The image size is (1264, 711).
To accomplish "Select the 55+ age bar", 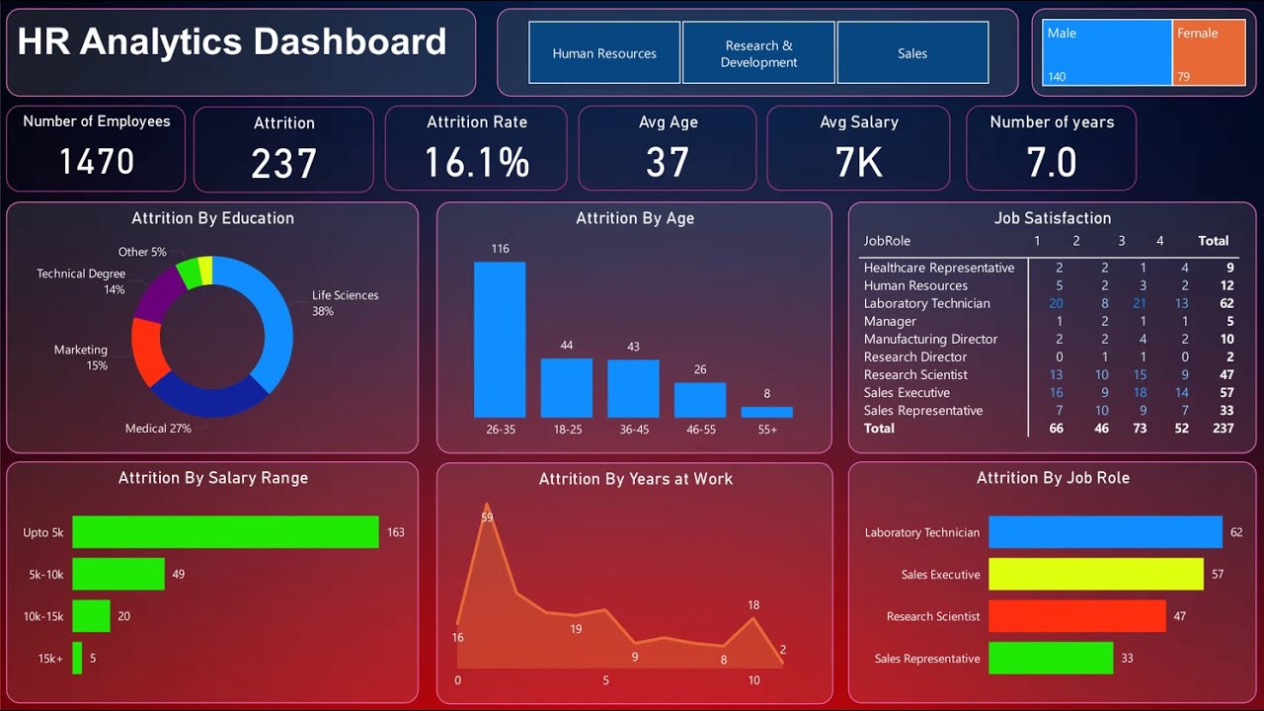I will tap(766, 412).
